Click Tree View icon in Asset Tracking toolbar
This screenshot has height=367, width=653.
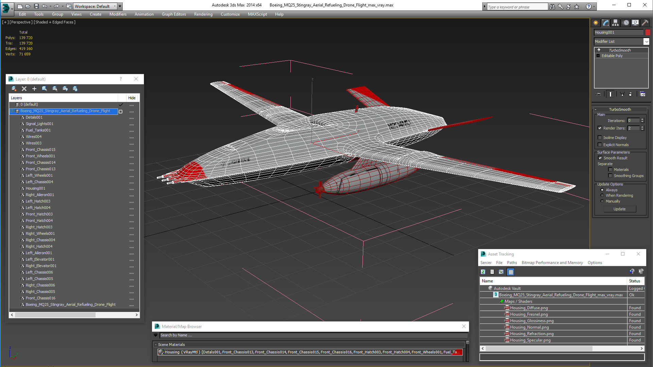[x=501, y=272]
